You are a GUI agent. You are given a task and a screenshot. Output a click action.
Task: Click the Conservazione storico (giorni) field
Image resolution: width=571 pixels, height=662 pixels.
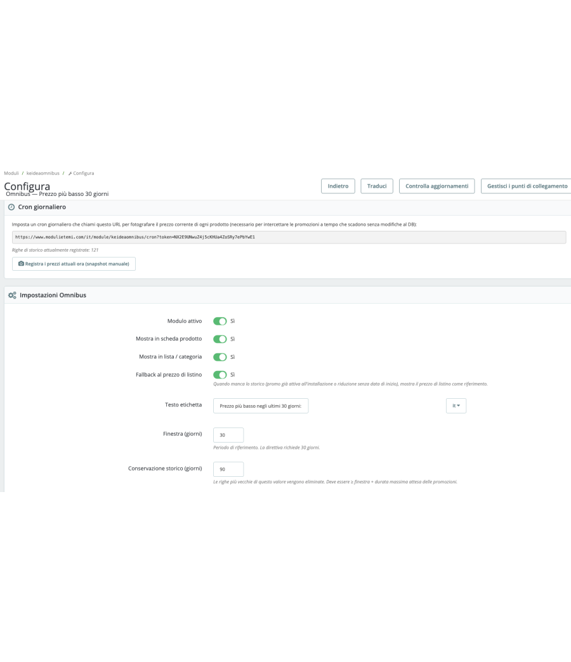click(228, 469)
